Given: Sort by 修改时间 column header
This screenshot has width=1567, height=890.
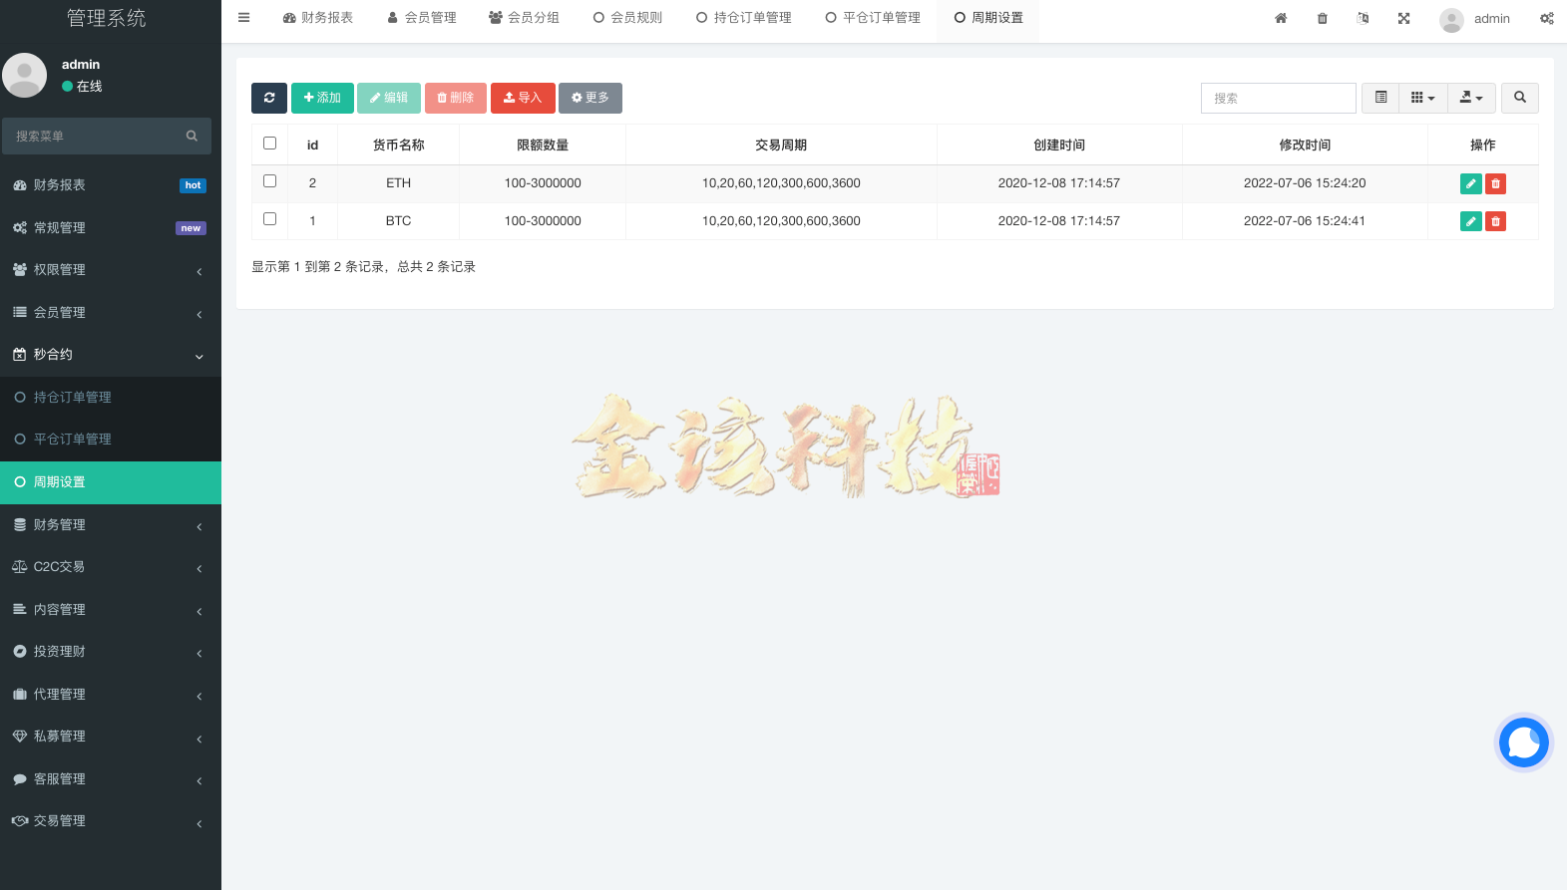Looking at the screenshot, I should pos(1305,146).
